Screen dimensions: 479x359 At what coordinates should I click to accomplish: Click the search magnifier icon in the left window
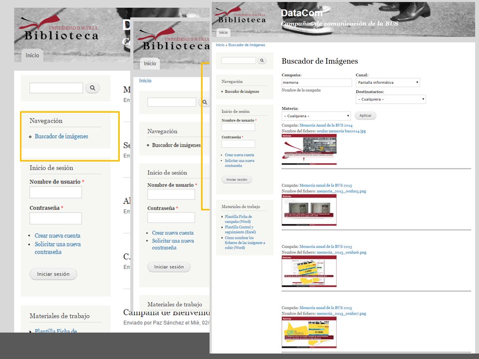point(93,88)
